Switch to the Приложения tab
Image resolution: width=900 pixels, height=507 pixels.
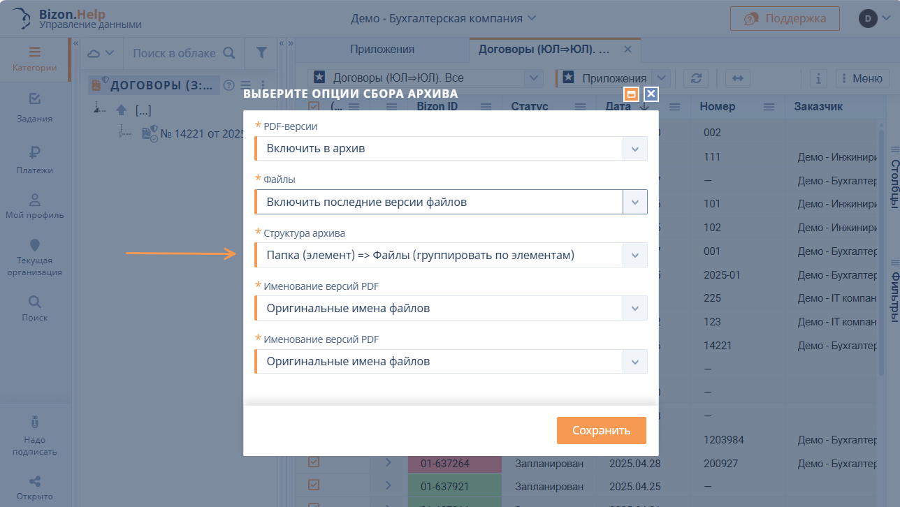tap(382, 50)
